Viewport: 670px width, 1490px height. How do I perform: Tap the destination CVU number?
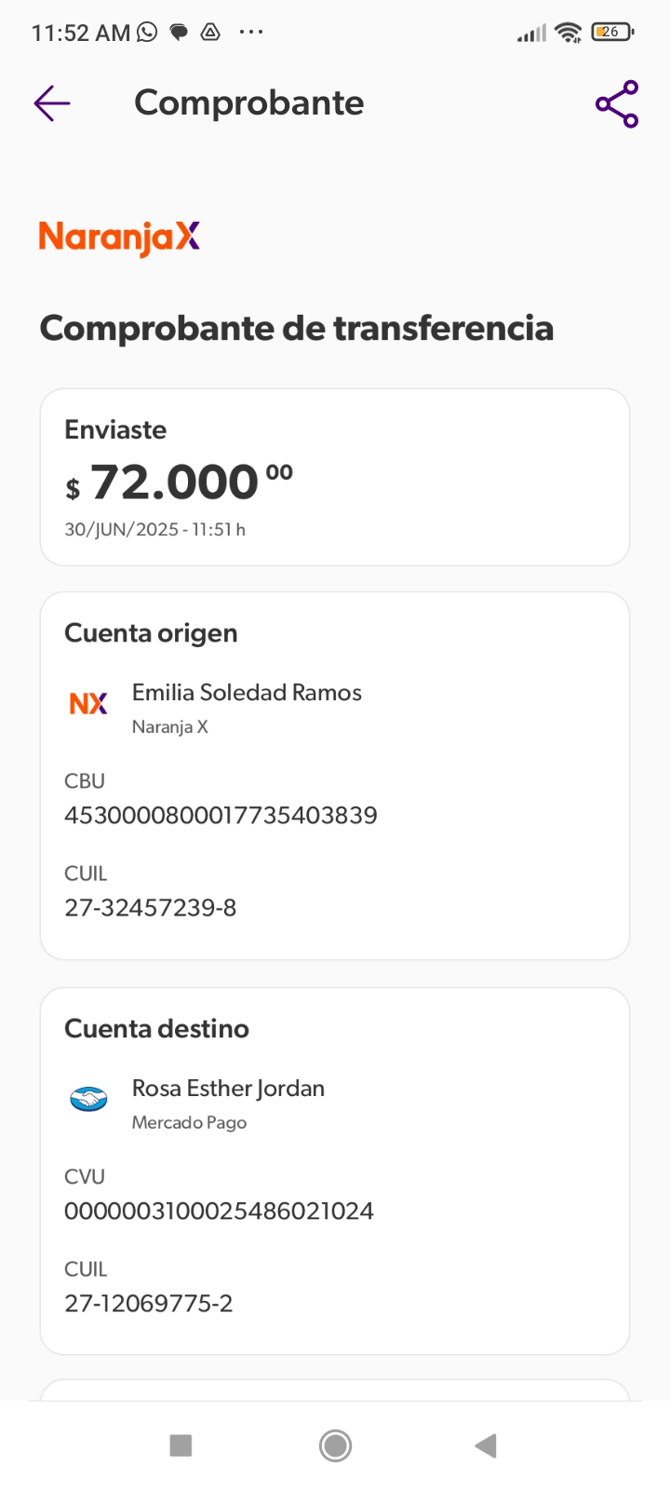tap(219, 1212)
